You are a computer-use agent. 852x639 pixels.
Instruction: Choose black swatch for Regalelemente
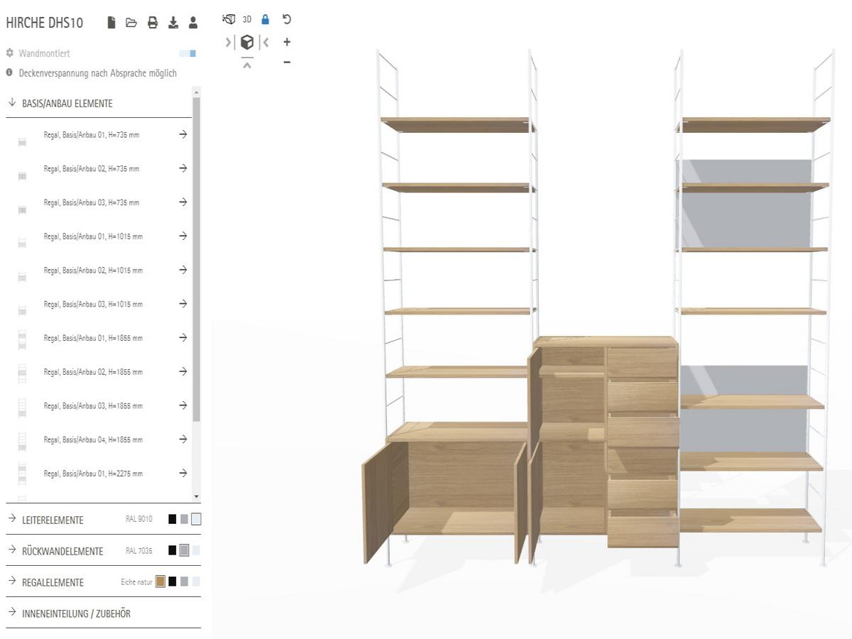(x=173, y=581)
